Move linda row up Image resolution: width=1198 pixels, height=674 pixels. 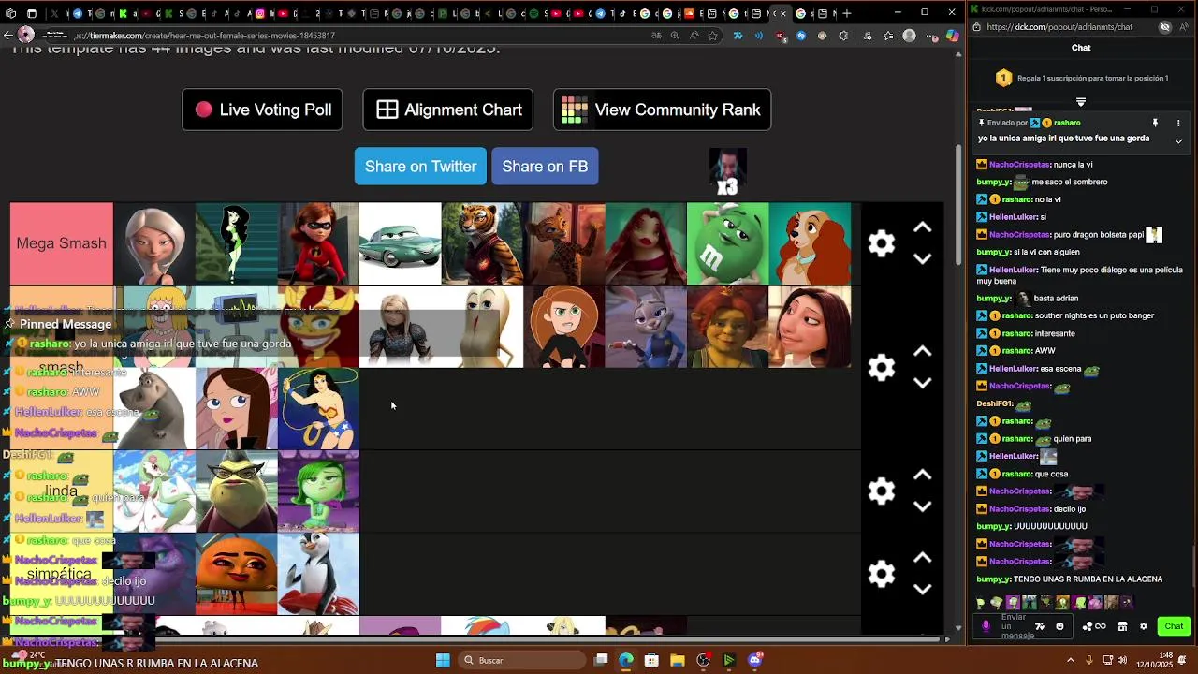[x=922, y=475]
